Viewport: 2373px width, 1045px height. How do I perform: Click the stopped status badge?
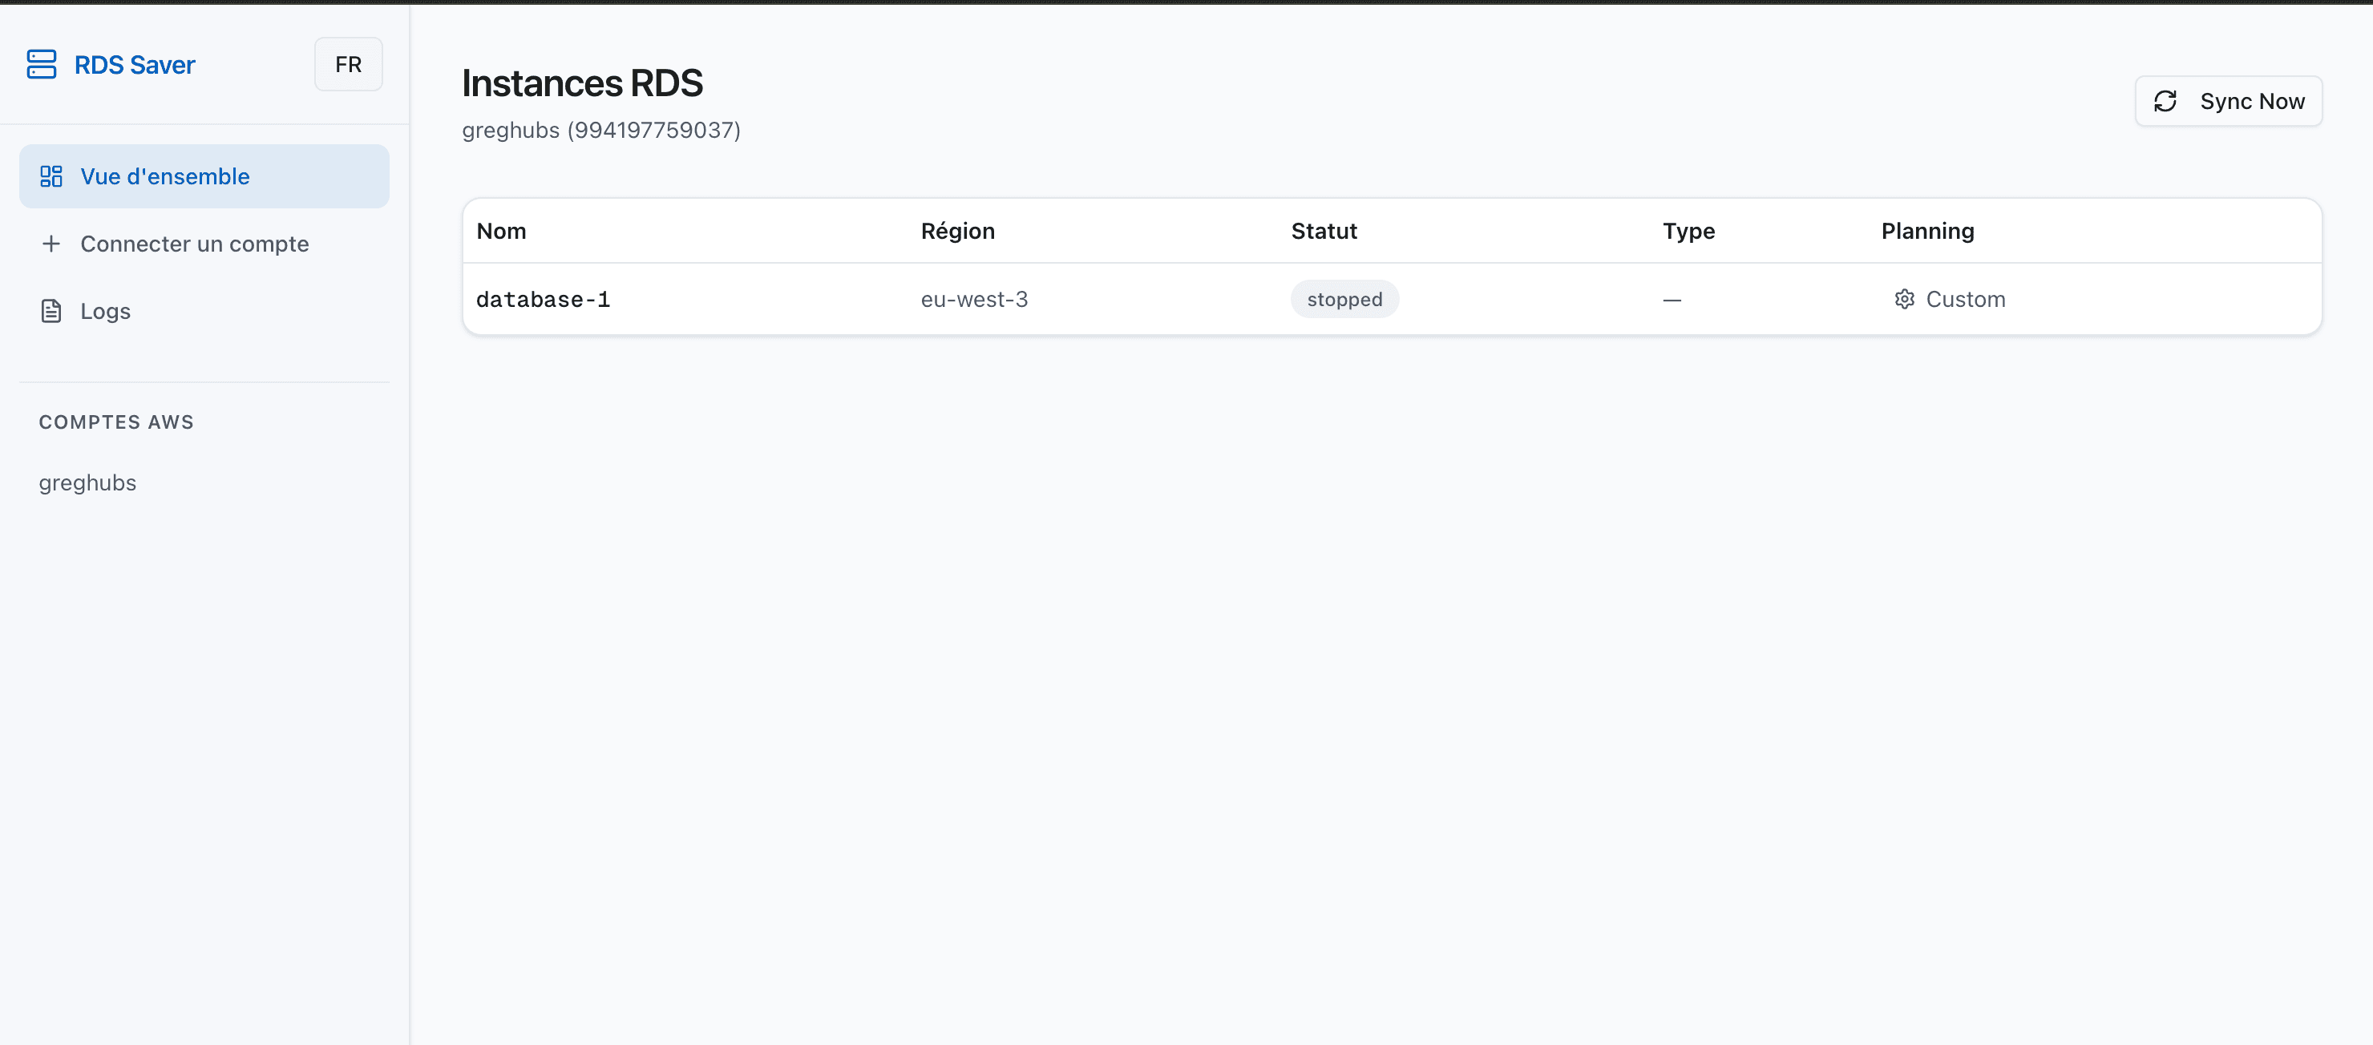click(x=1344, y=299)
